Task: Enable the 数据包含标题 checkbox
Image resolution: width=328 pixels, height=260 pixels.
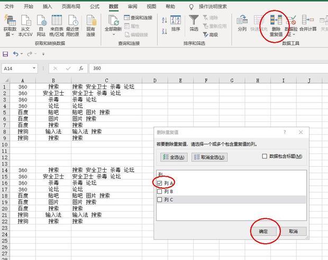Action: [265, 156]
